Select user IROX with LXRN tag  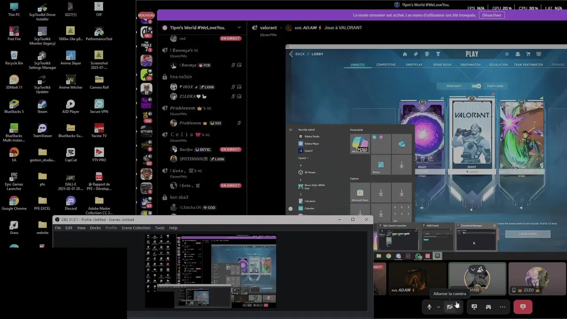[193, 87]
